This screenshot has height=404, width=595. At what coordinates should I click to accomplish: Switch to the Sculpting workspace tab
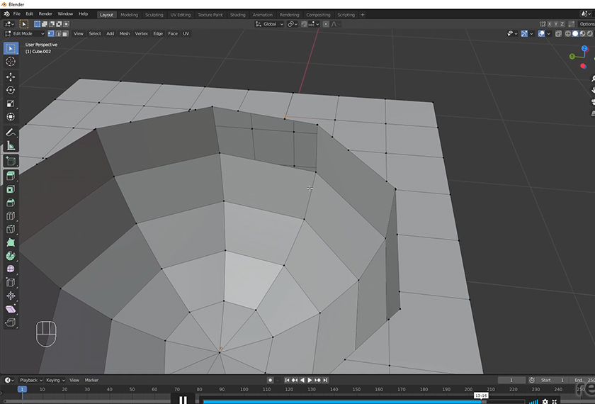(x=154, y=14)
